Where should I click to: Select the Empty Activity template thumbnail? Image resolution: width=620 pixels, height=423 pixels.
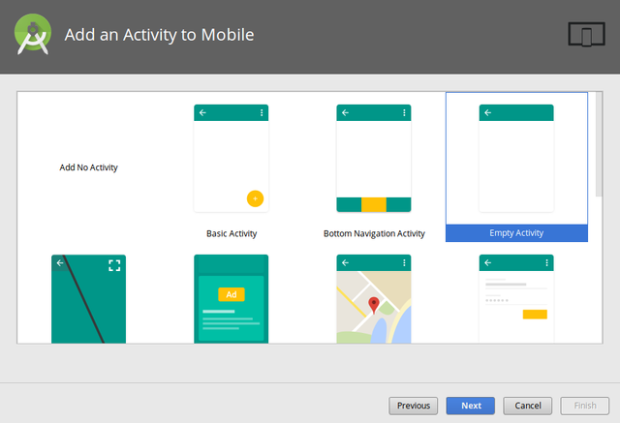[516, 159]
